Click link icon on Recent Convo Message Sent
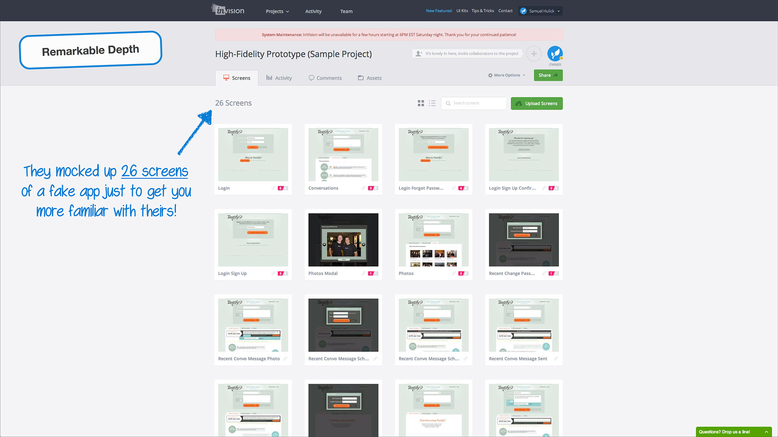 tap(556, 359)
